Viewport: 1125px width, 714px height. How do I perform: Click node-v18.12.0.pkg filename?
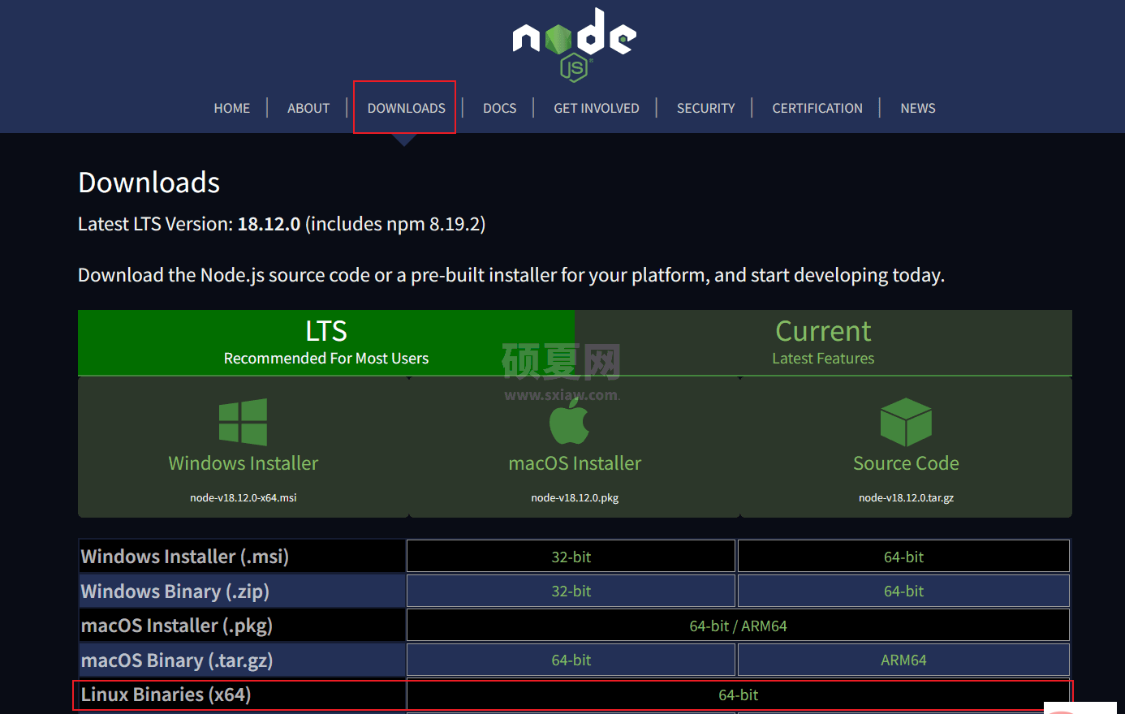(575, 497)
